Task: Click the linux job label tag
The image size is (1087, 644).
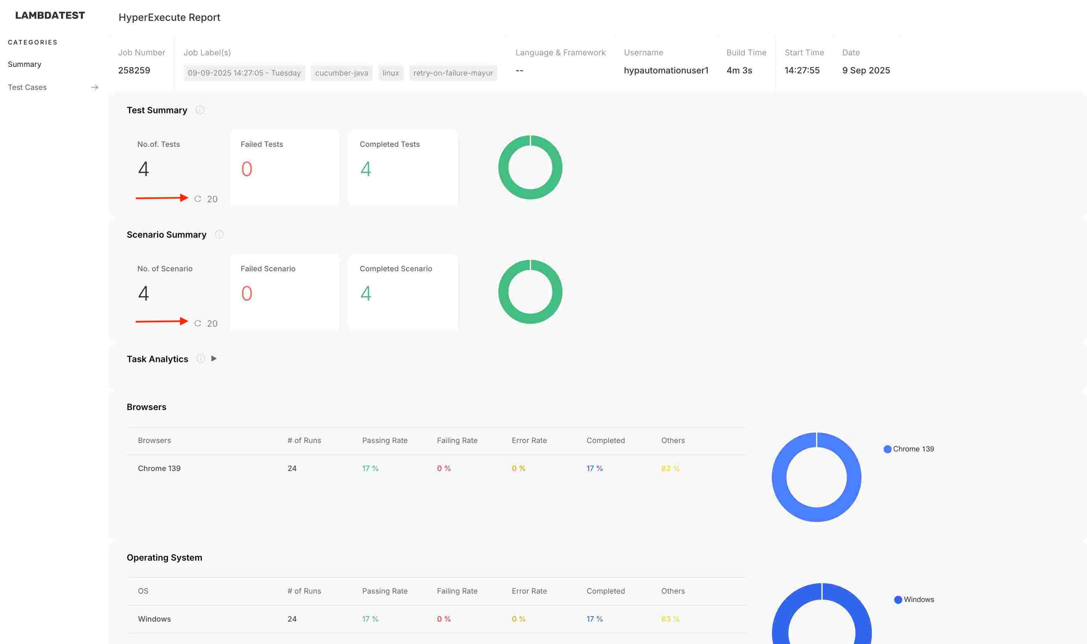Action: [x=391, y=73]
